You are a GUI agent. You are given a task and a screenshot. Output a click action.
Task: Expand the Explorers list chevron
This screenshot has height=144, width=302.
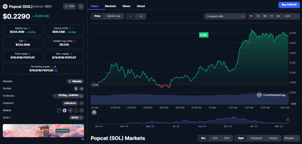[81, 103]
